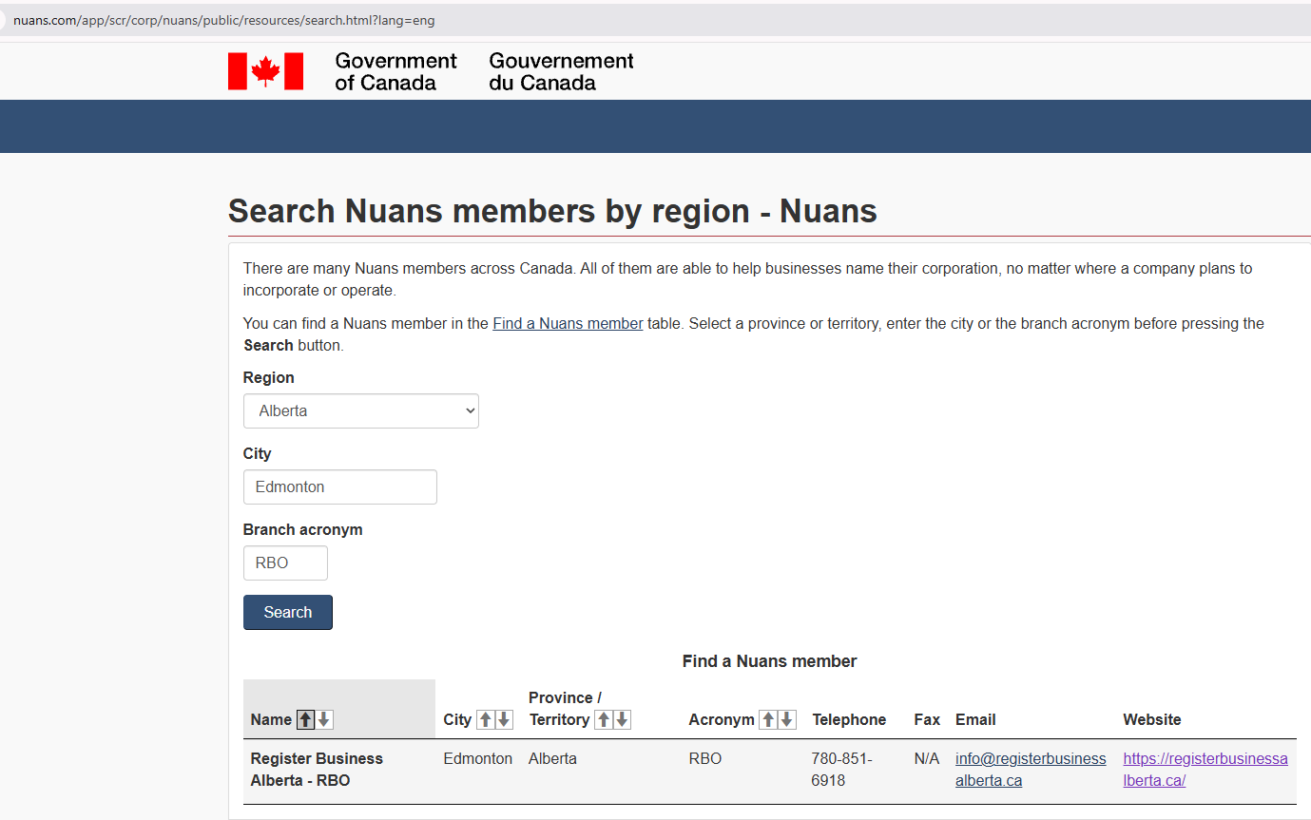Click the browser address bar

(x=380, y=19)
